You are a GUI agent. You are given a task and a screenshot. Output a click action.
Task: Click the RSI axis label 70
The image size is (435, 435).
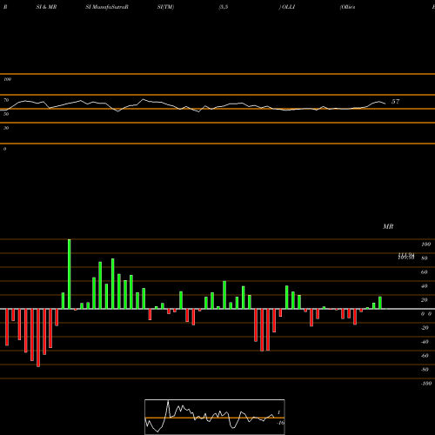(6, 100)
